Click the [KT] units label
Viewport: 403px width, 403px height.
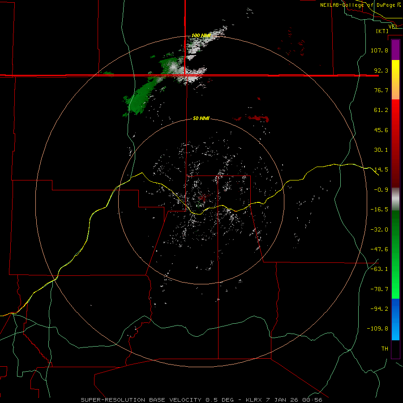[x=382, y=31]
